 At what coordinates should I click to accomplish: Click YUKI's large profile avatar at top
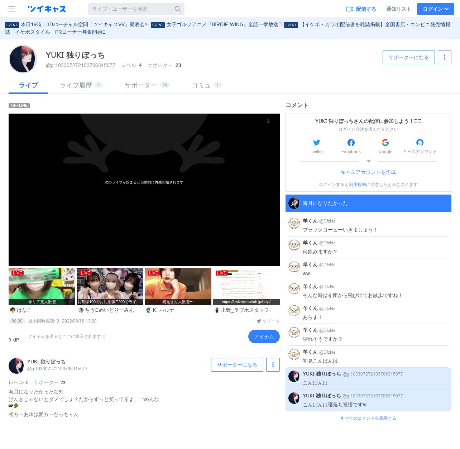(23, 59)
